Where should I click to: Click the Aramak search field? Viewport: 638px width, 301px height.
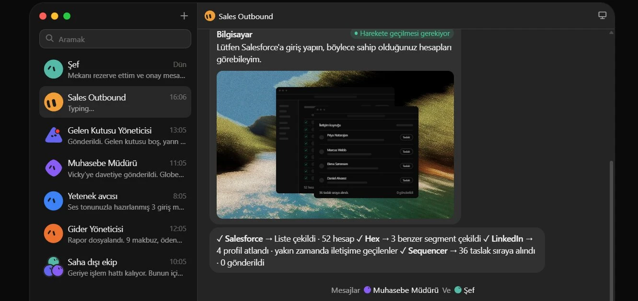tap(115, 39)
